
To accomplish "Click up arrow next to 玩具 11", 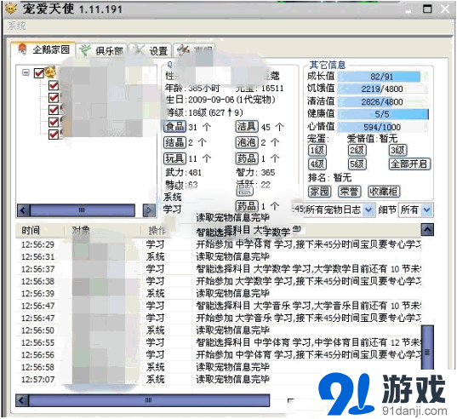I will point(207,158).
